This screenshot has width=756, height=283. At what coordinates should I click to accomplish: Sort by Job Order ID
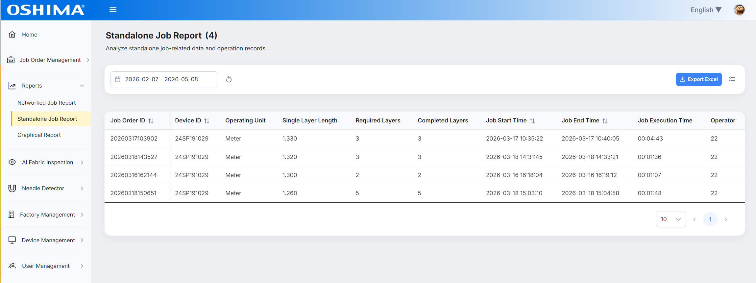tap(151, 121)
